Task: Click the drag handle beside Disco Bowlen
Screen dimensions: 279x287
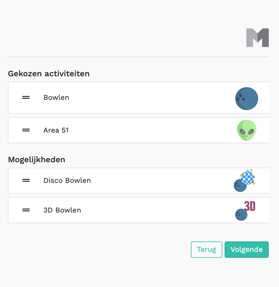Action: coord(26,180)
